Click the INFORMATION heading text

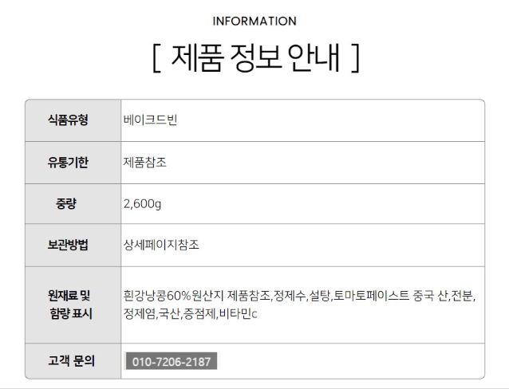[254, 22]
